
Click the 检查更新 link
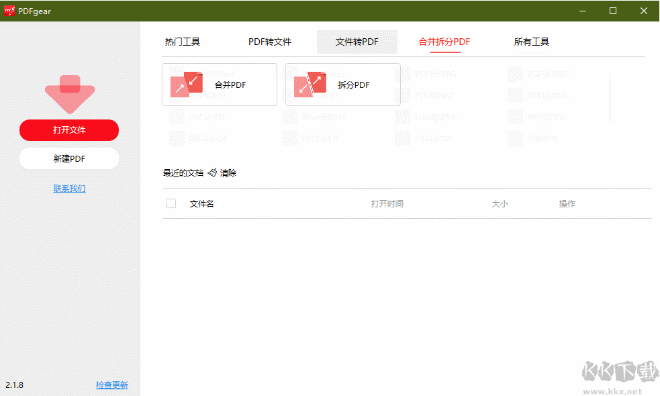click(x=111, y=385)
